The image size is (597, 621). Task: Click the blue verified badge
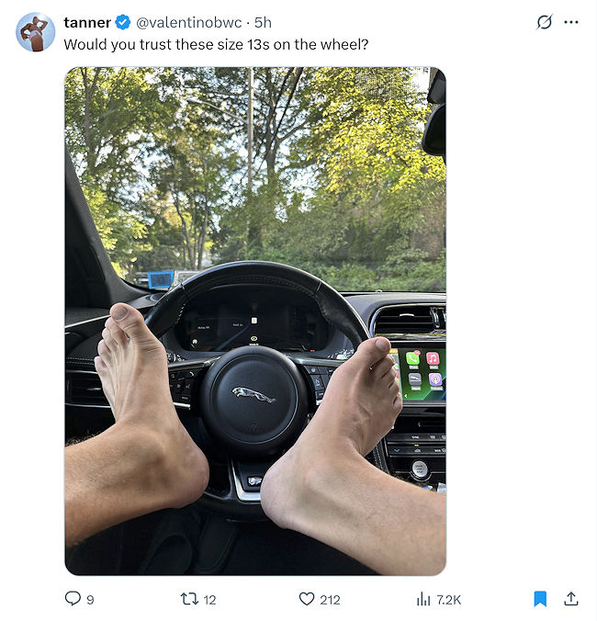tap(123, 22)
